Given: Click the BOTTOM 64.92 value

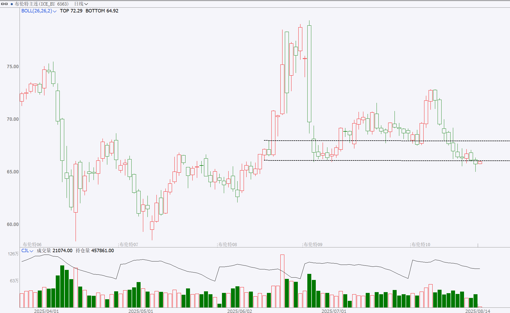Looking at the screenshot, I should click(x=102, y=11).
